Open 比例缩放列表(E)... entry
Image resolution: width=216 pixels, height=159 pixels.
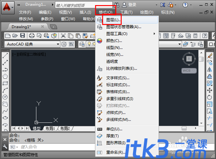click(127, 68)
